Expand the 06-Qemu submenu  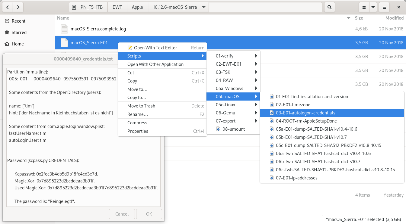[233, 113]
